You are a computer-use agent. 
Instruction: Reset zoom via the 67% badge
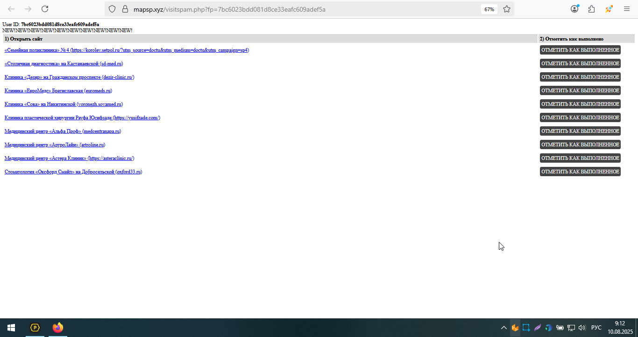click(x=489, y=9)
